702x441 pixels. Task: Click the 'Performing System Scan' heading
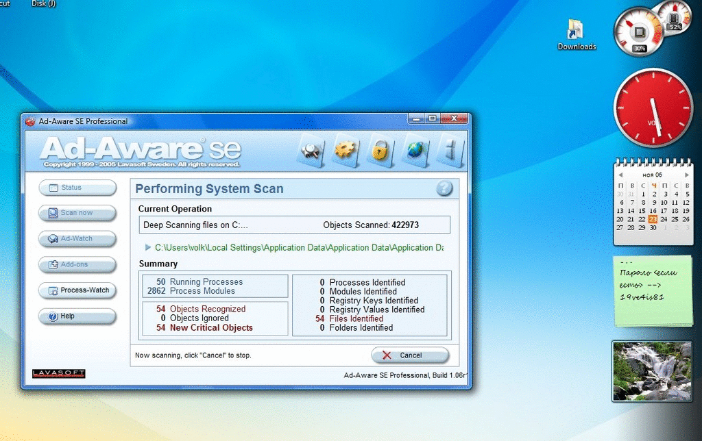pyautogui.click(x=209, y=189)
